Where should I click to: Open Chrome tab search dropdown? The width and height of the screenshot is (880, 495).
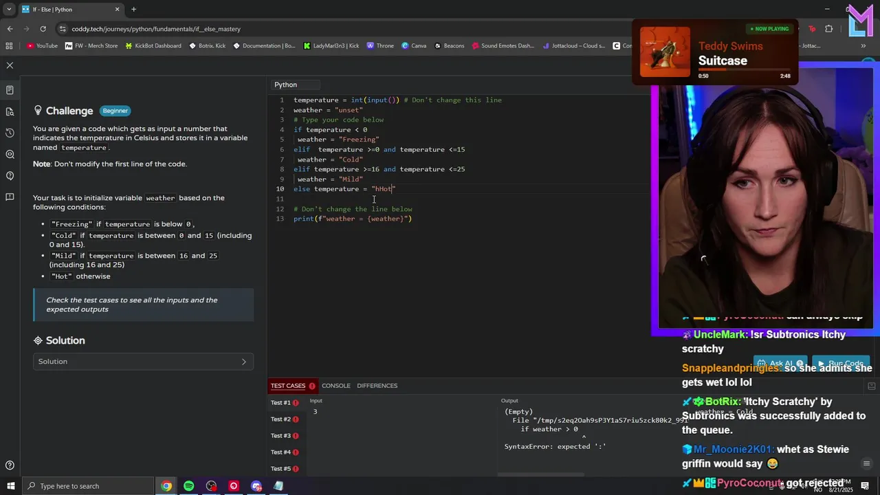tap(10, 10)
